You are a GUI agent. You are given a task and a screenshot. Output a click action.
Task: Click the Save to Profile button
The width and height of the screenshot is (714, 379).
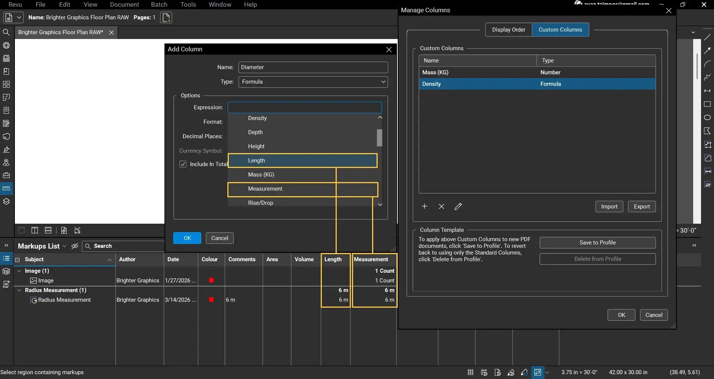597,242
